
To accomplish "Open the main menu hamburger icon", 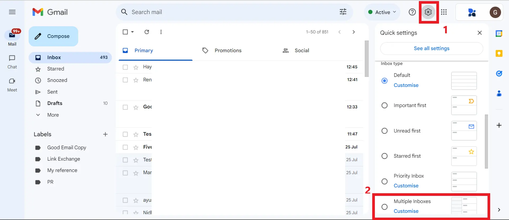I will tap(12, 12).
